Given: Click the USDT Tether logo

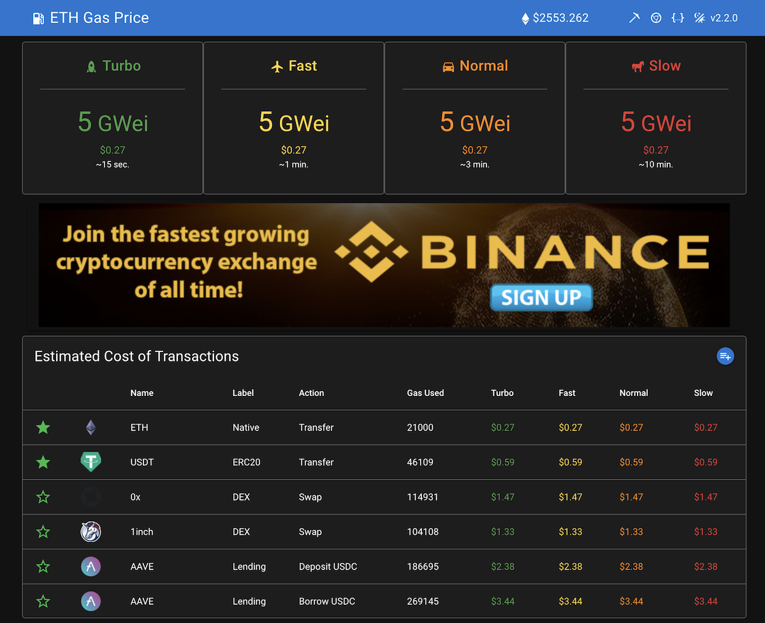Looking at the screenshot, I should point(91,462).
